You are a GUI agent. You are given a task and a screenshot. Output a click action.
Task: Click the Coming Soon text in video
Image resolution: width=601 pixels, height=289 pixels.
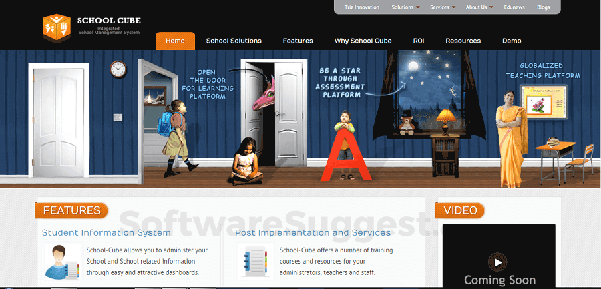499,280
